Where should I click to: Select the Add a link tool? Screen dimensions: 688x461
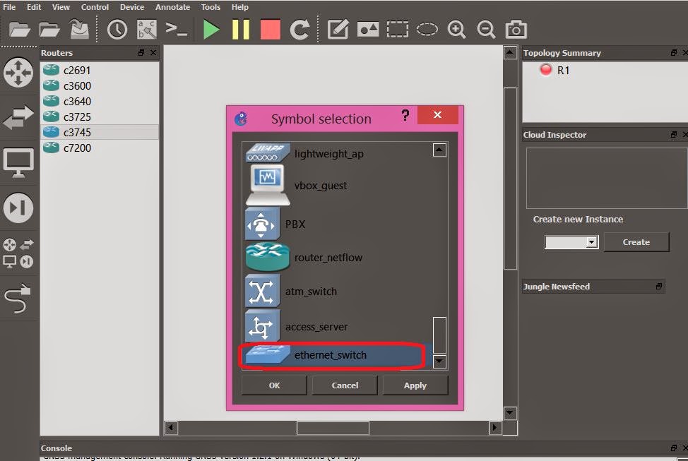(x=18, y=299)
